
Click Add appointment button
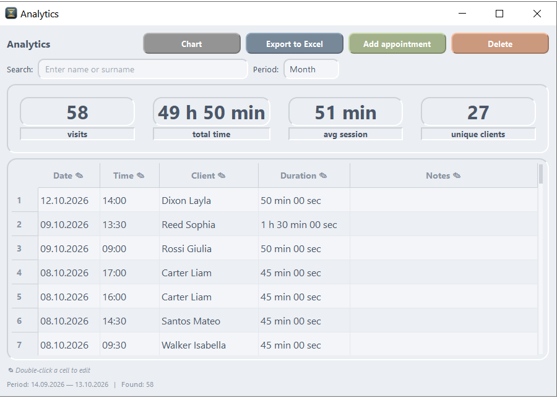pyautogui.click(x=397, y=44)
